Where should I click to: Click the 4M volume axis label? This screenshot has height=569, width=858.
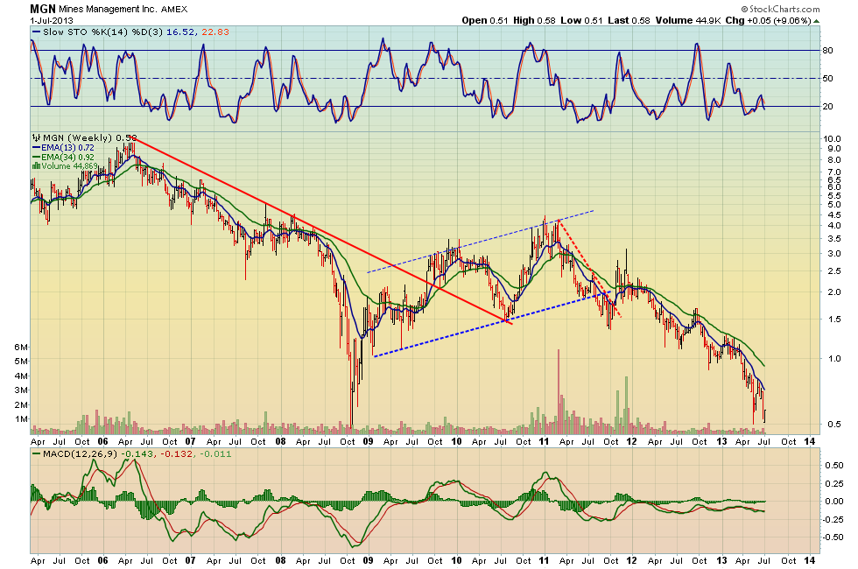point(21,376)
